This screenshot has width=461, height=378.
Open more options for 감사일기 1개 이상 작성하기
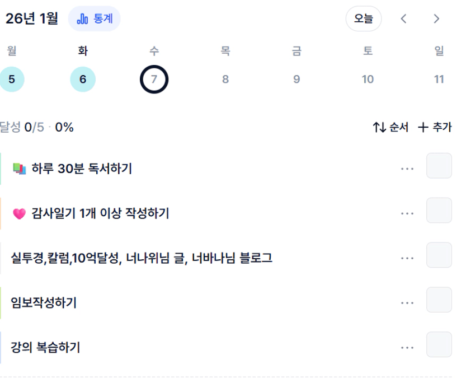(x=407, y=213)
